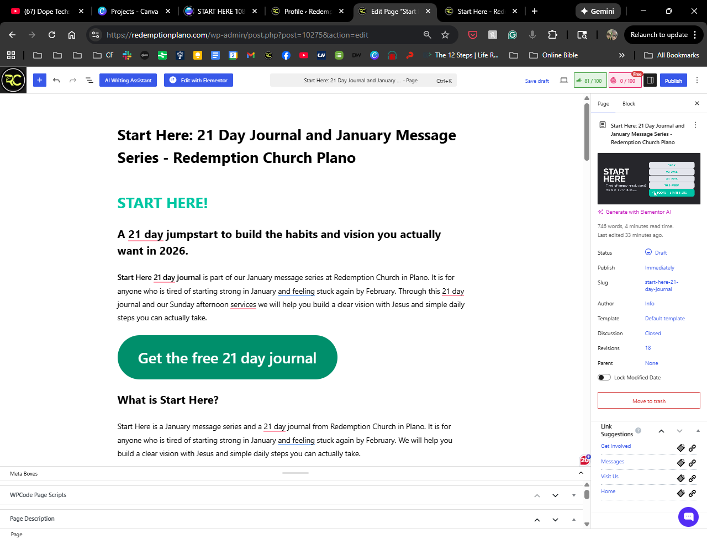Open the Default template selector
This screenshot has width=707, height=539.
pyautogui.click(x=664, y=319)
